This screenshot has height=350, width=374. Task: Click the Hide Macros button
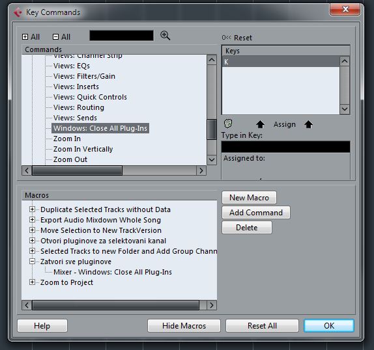(x=184, y=325)
